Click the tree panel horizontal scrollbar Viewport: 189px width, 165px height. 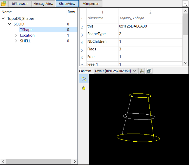pos(38,161)
